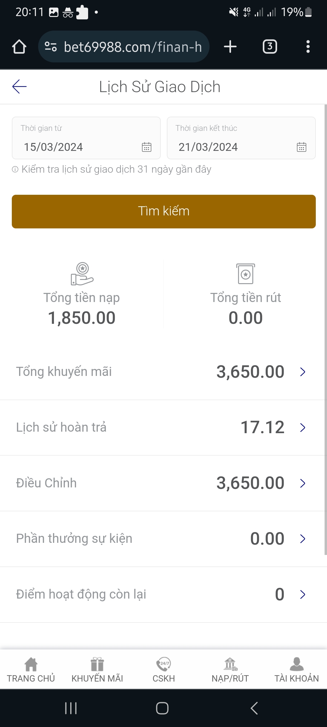
Task: Open the browser tab switcher showing 3
Action: click(x=270, y=47)
